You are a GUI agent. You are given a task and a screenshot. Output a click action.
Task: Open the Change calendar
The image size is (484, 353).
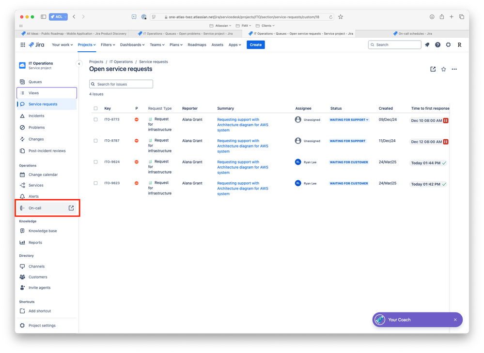click(47, 175)
